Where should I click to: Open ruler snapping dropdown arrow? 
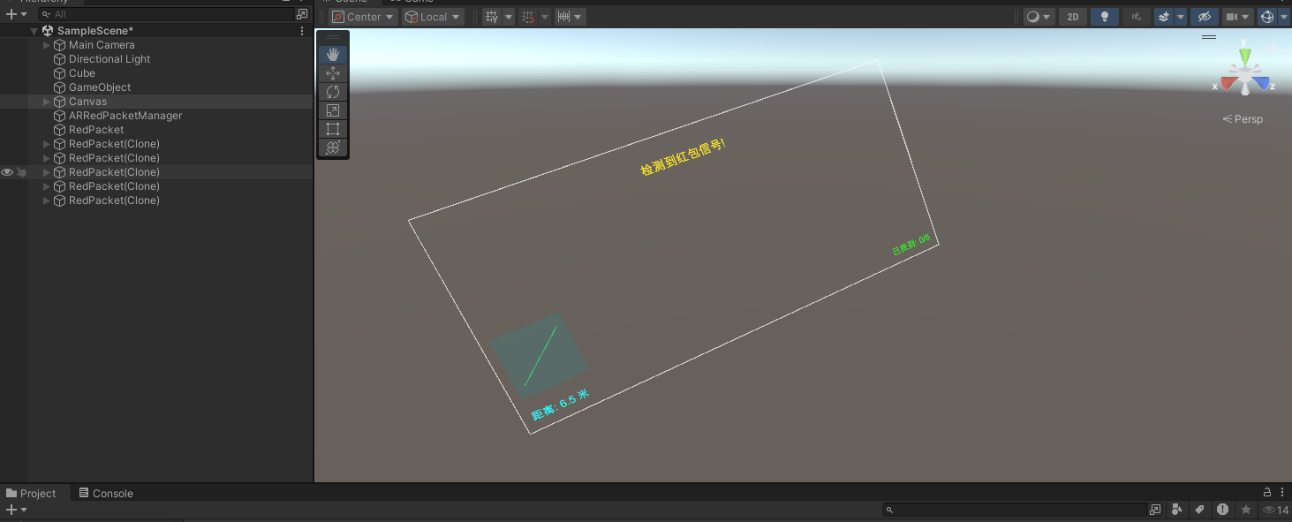[578, 17]
